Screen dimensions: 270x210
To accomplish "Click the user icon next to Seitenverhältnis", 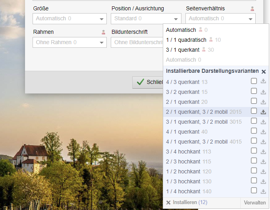I will (x=252, y=9).
